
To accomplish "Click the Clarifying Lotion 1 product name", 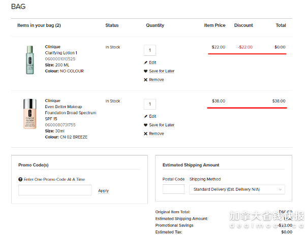I will tap(61, 53).
